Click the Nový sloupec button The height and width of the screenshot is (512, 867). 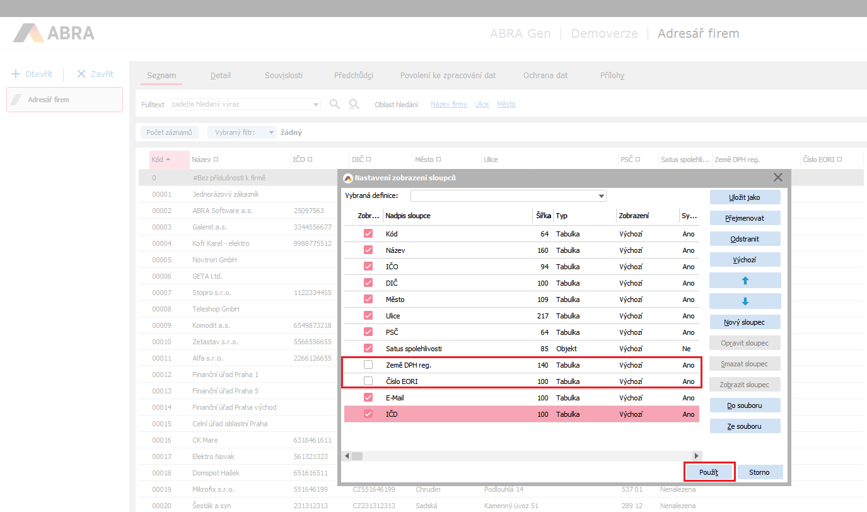coord(745,322)
